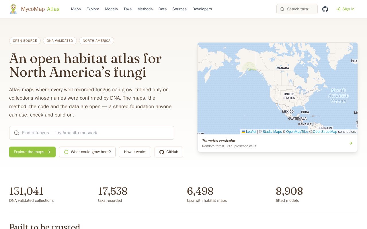Click the magnifier icon in the header search
This screenshot has height=229, width=367.
tap(282, 9)
